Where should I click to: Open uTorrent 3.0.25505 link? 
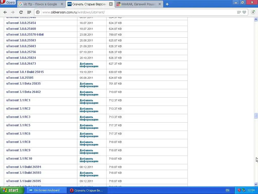(x=20, y=78)
